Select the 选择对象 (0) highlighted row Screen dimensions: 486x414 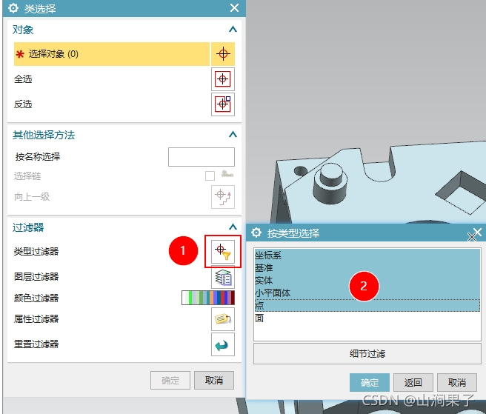(x=112, y=54)
